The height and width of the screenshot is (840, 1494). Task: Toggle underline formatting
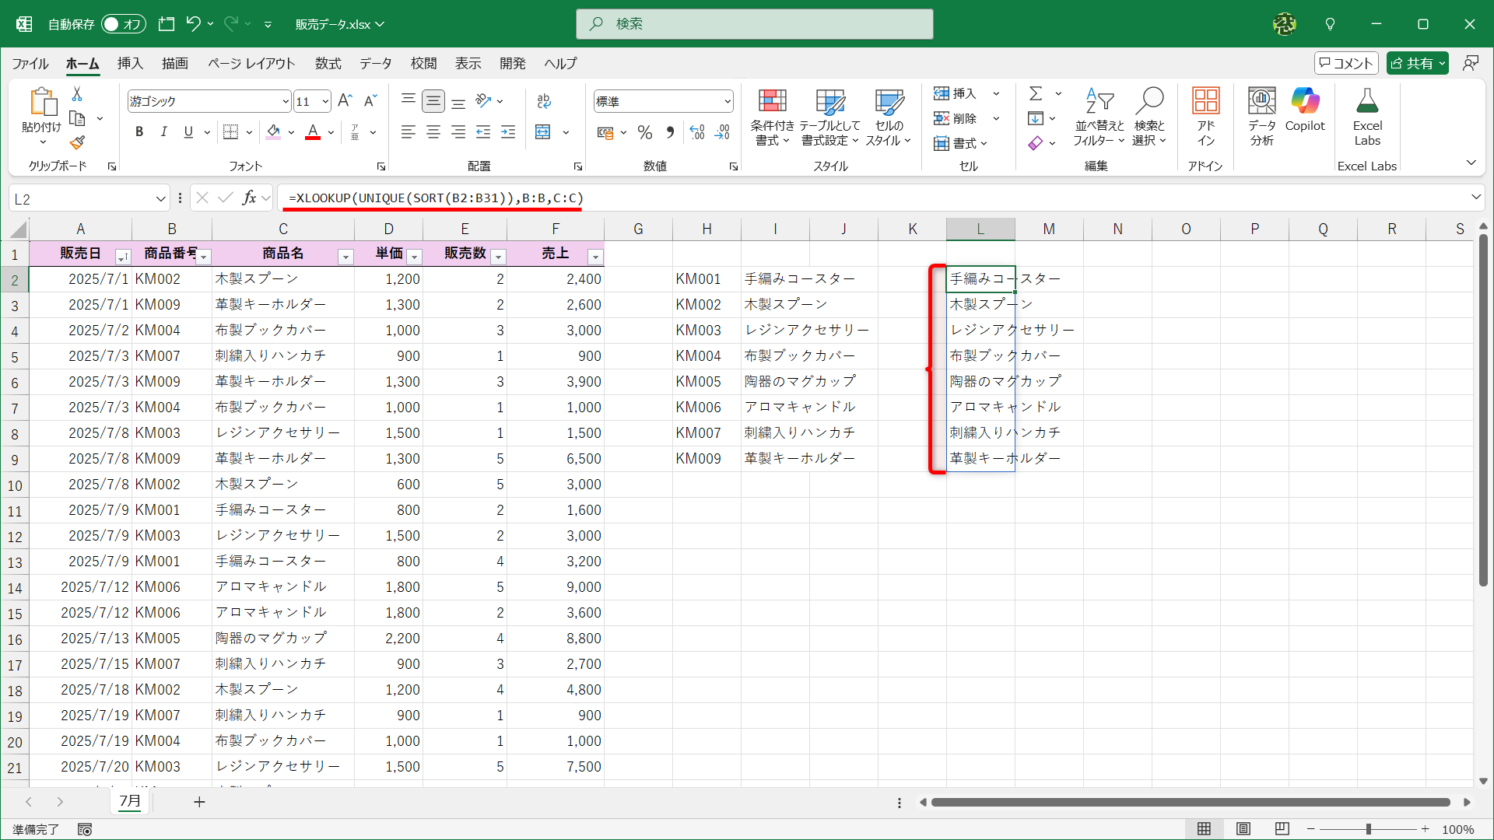pos(188,132)
